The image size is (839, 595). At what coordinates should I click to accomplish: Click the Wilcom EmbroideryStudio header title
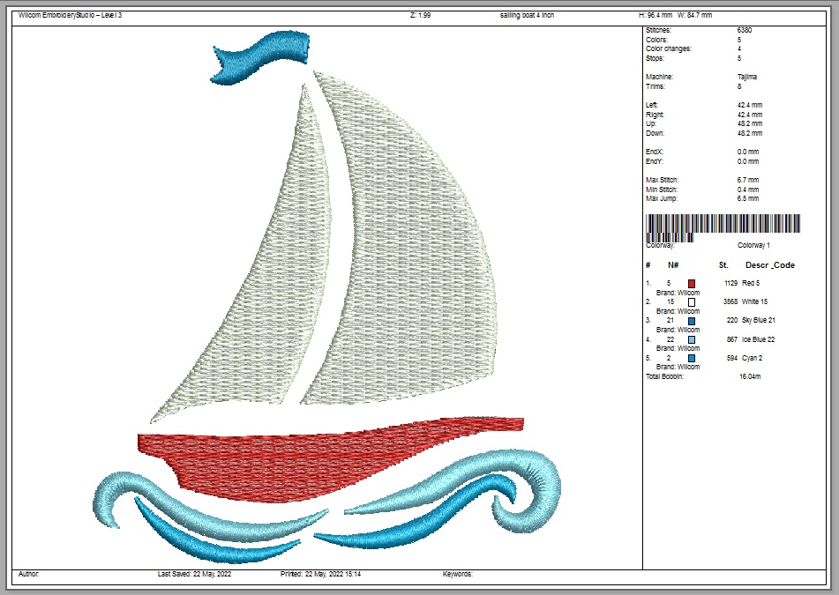(x=70, y=16)
